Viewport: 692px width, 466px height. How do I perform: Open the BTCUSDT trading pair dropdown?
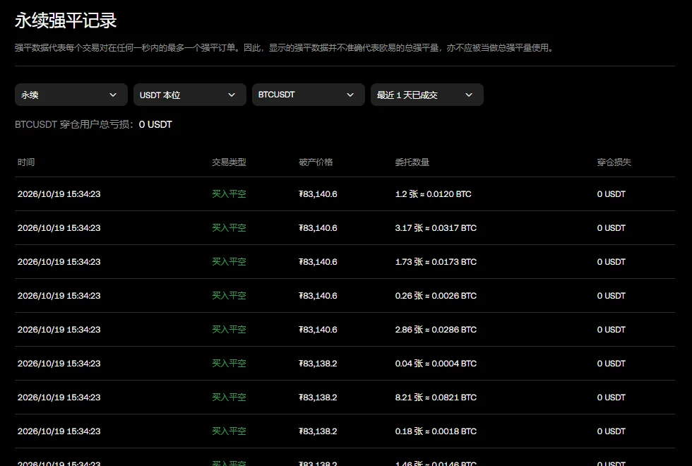309,95
